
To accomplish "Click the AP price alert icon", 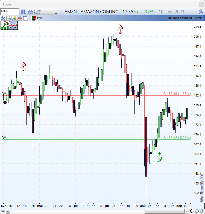I will point(20,18).
